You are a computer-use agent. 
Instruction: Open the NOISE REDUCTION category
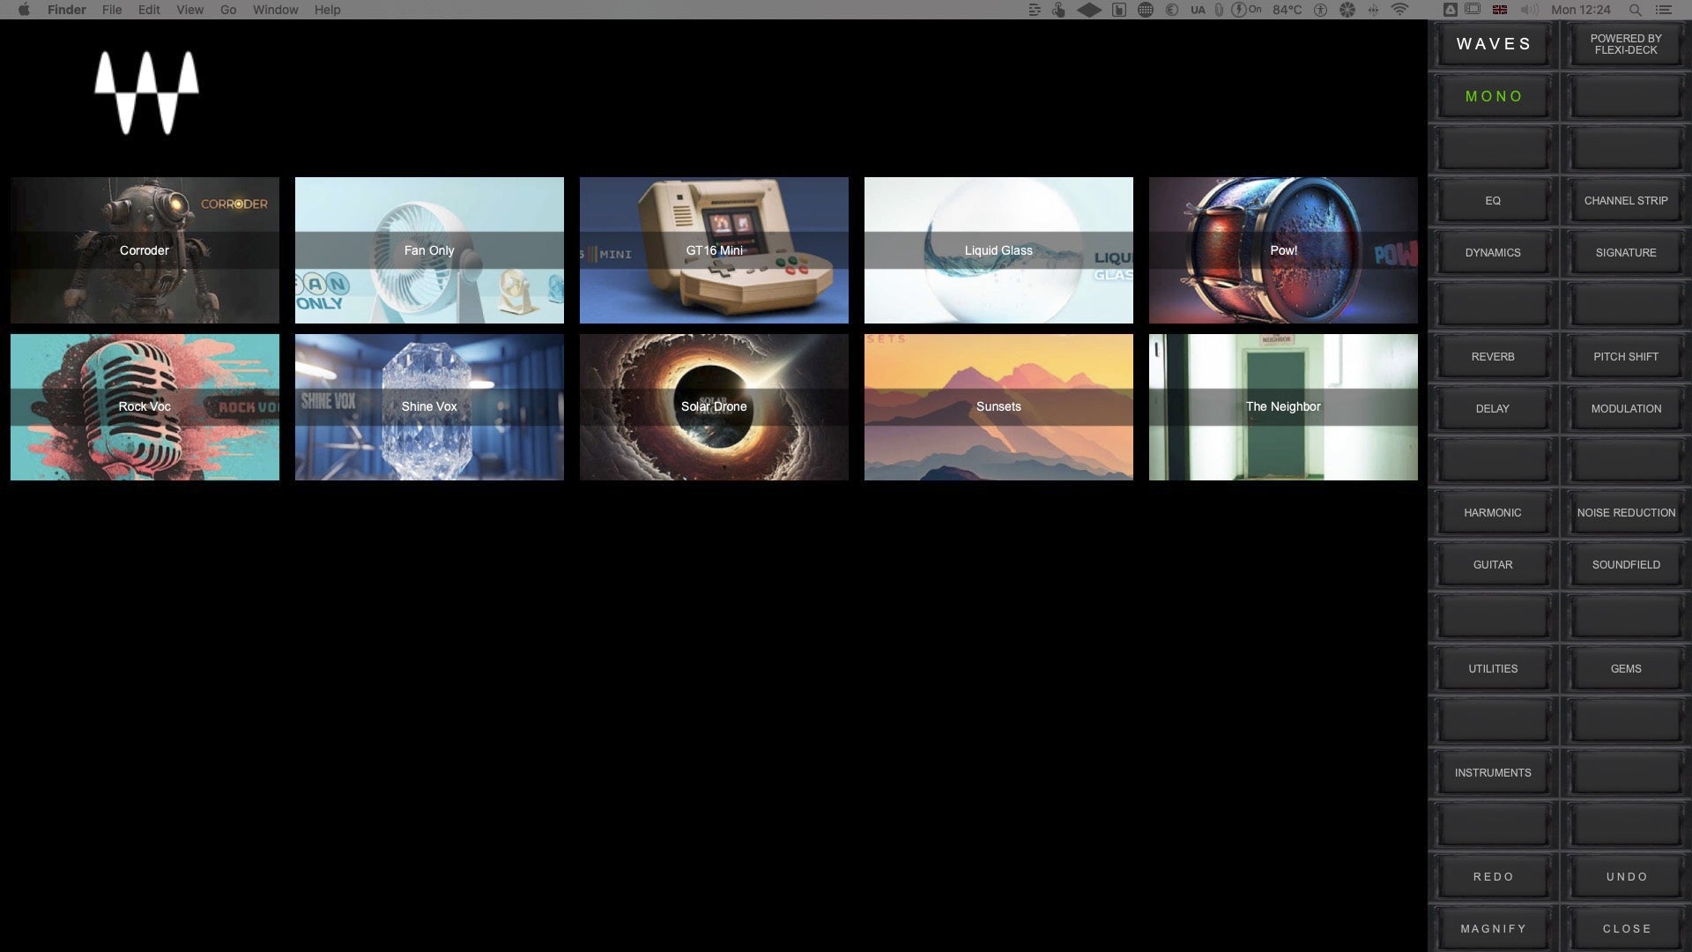(1626, 512)
